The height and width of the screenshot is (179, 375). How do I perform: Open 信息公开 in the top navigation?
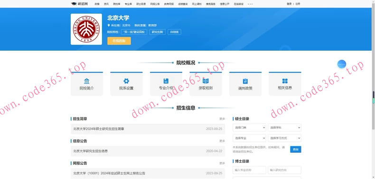coord(225,4)
